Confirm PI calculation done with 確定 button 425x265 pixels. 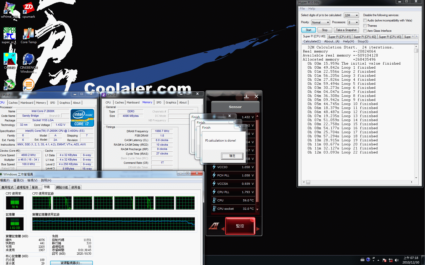coord(232,156)
